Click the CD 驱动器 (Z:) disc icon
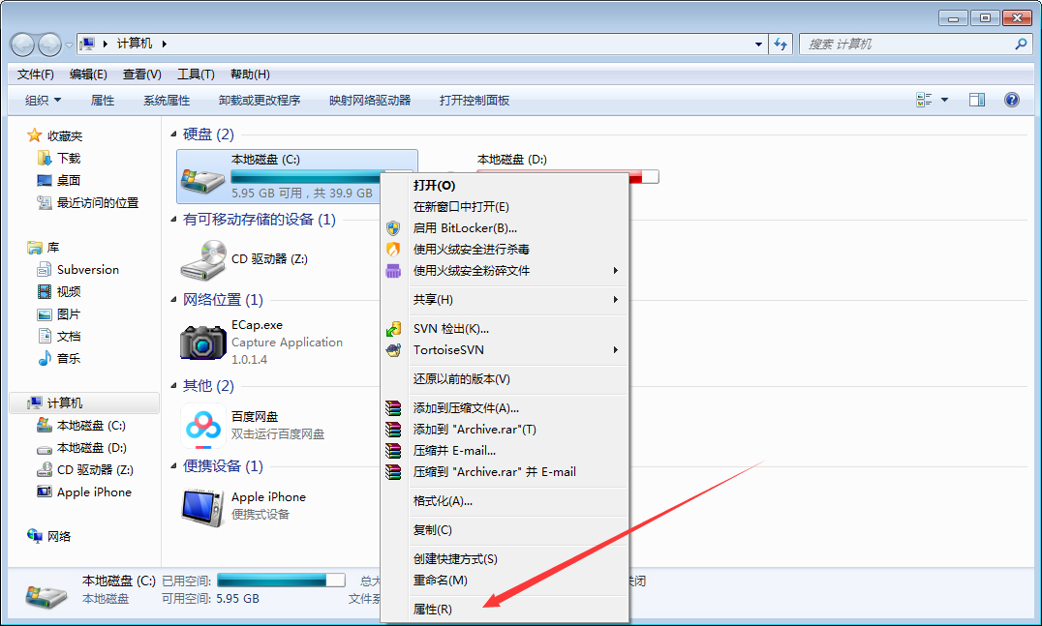Image resolution: width=1042 pixels, height=626 pixels. (202, 259)
